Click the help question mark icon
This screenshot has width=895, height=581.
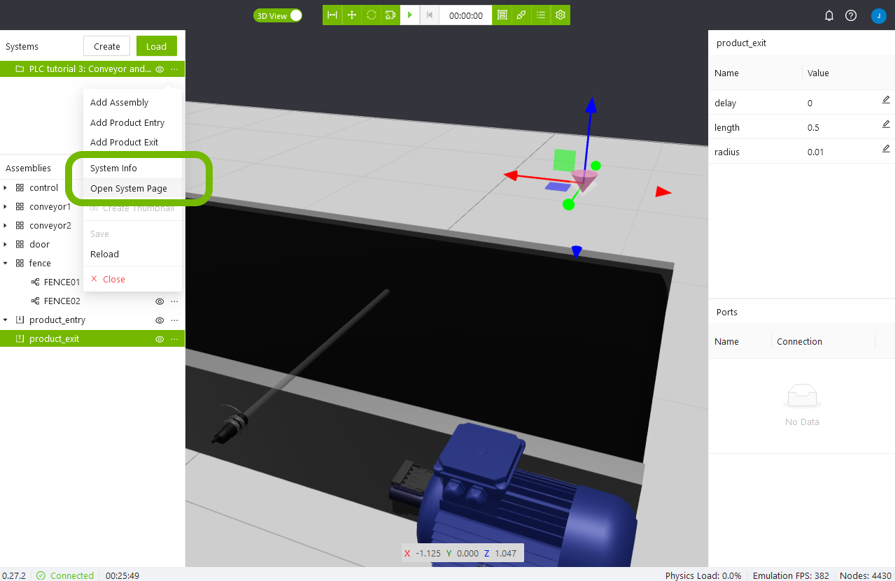click(851, 15)
